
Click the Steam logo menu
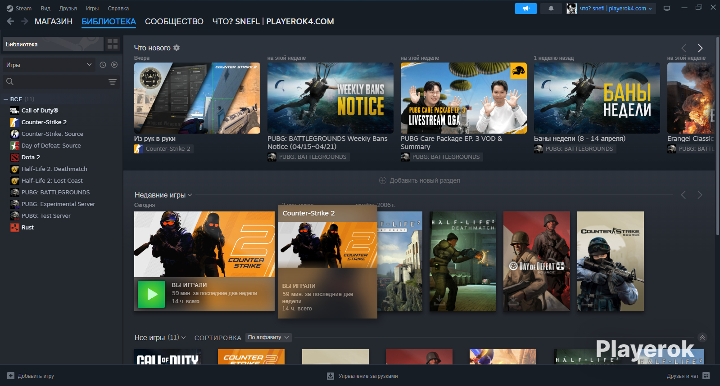(10, 9)
